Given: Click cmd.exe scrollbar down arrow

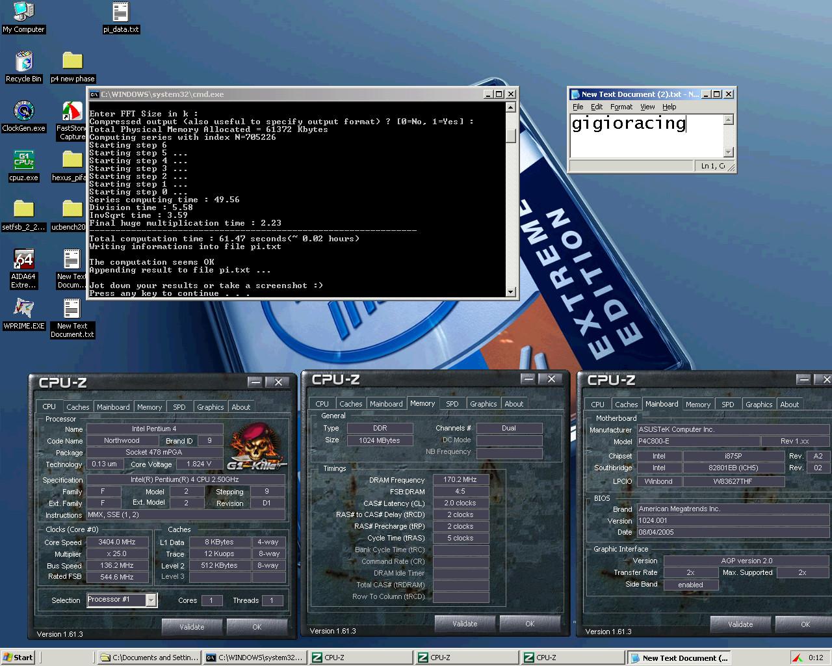Looking at the screenshot, I should 511,292.
